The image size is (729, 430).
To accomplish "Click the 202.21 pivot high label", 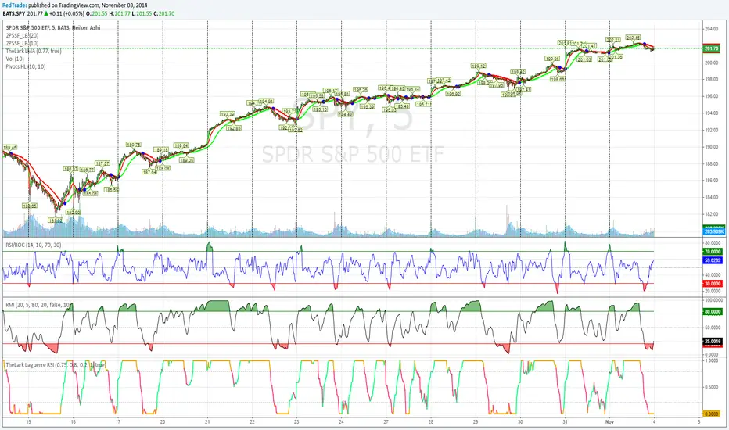I will pyautogui.click(x=613, y=40).
